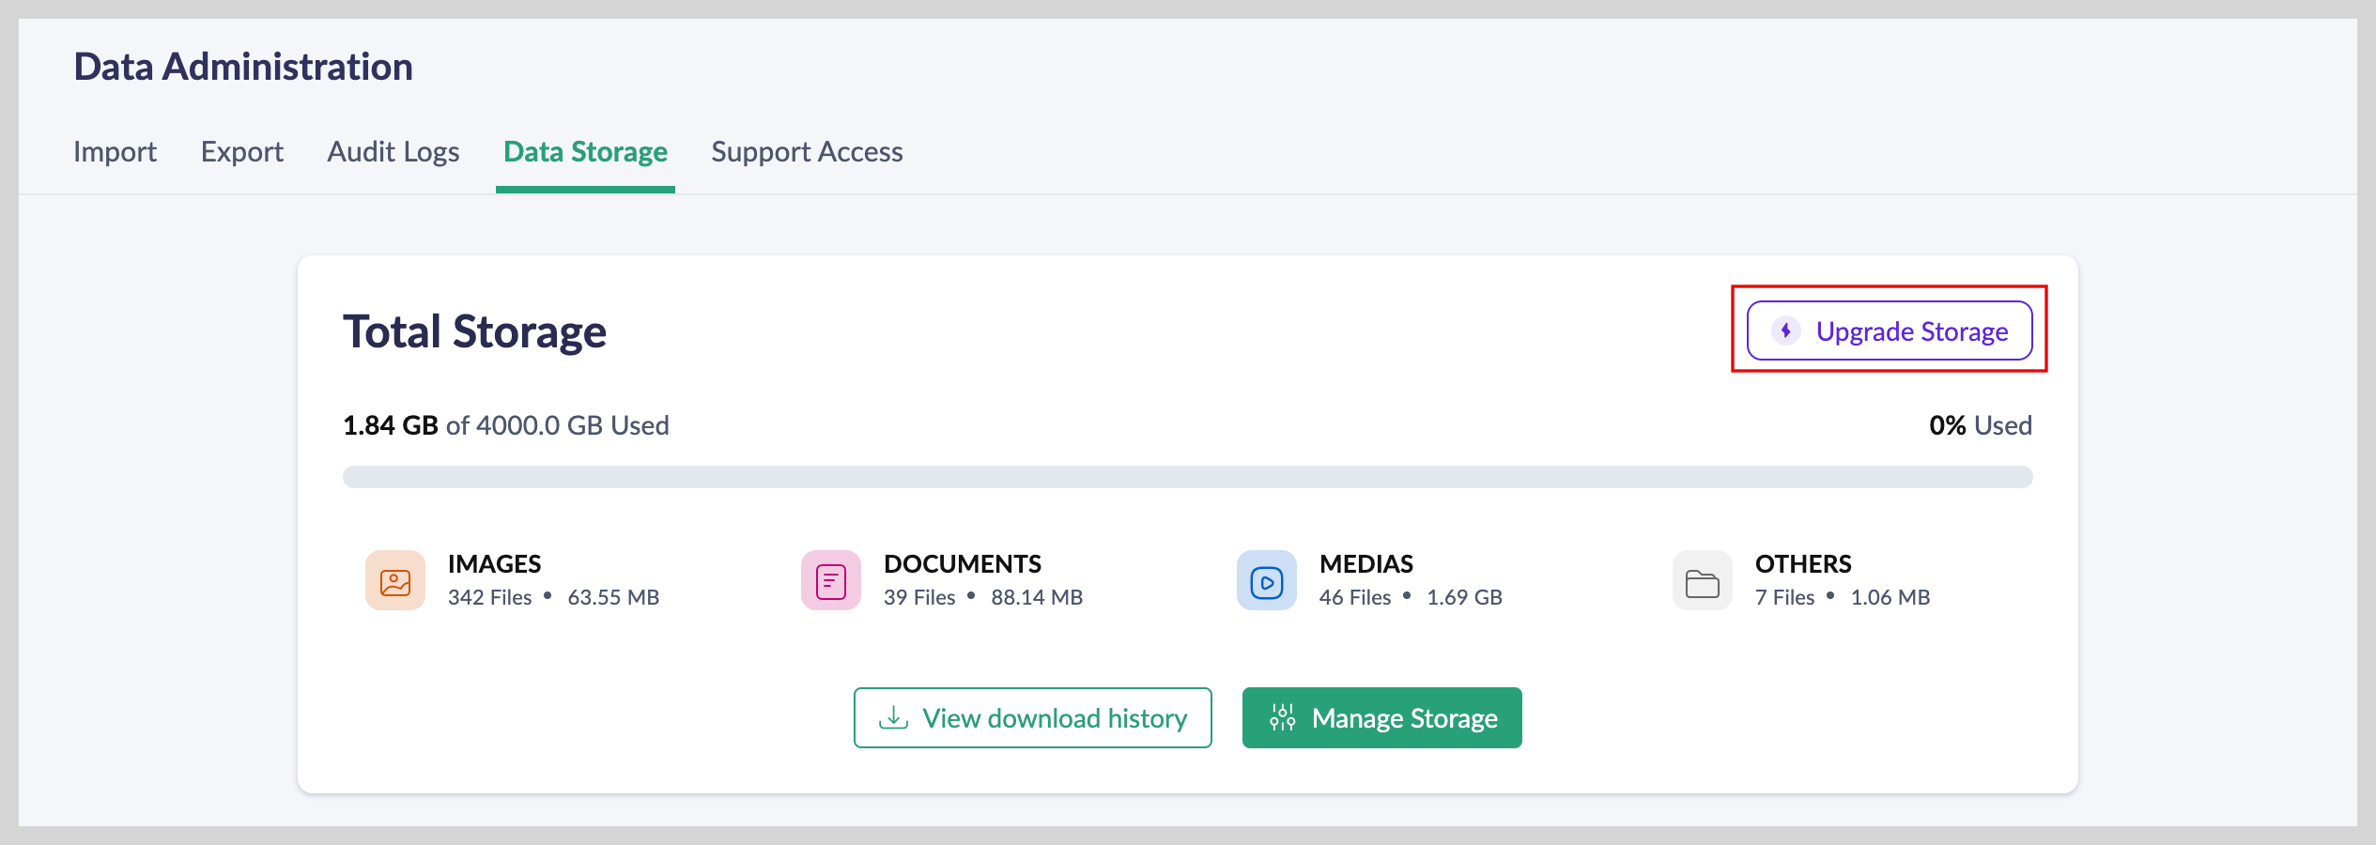Click the download arrow icon
The height and width of the screenshot is (845, 2376).
pyautogui.click(x=893, y=718)
